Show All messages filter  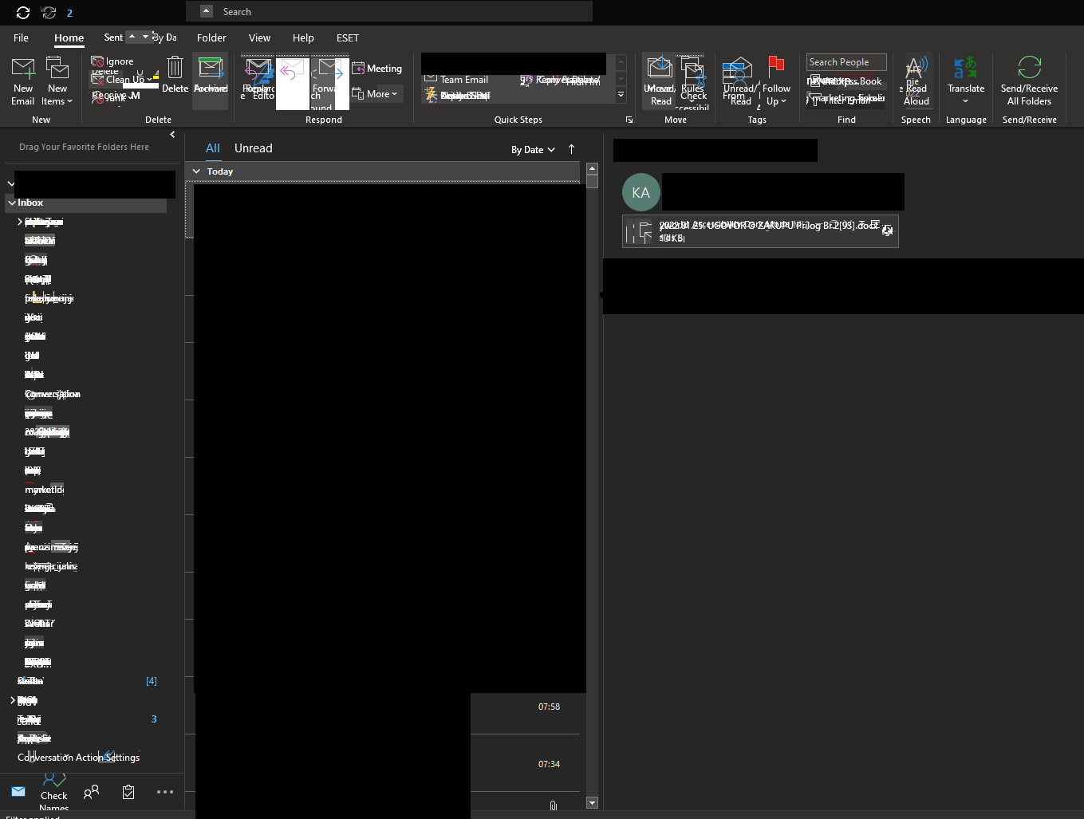213,148
